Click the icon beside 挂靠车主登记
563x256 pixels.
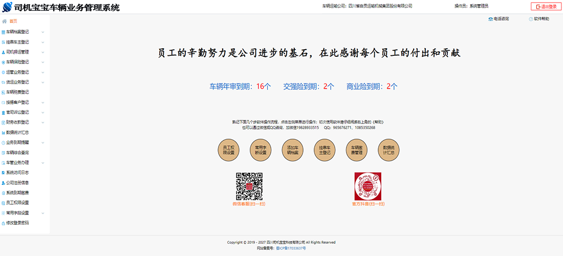tap(3, 42)
